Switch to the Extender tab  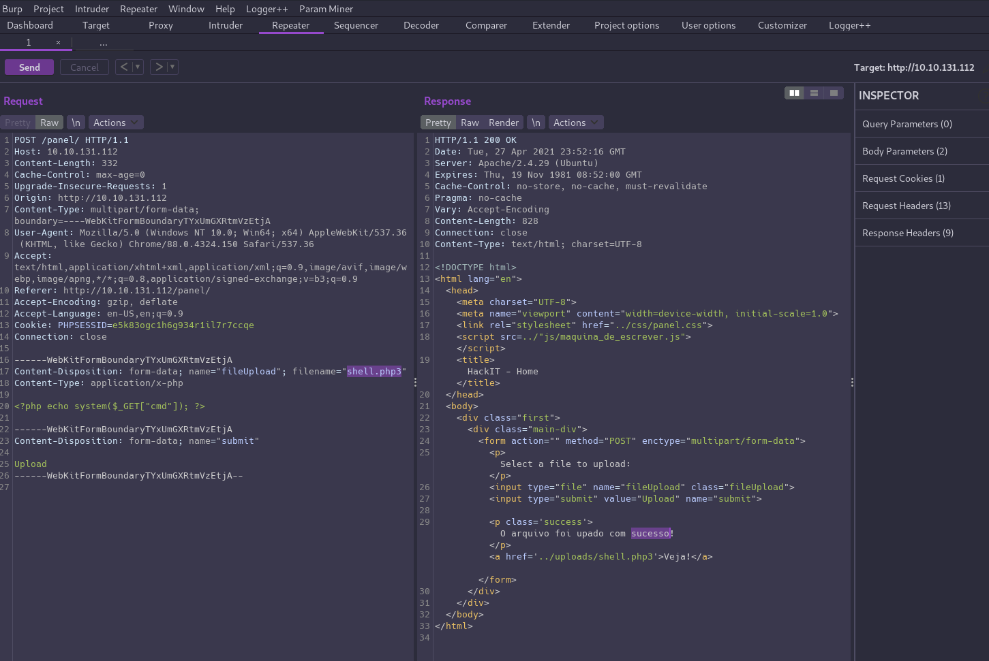point(551,25)
